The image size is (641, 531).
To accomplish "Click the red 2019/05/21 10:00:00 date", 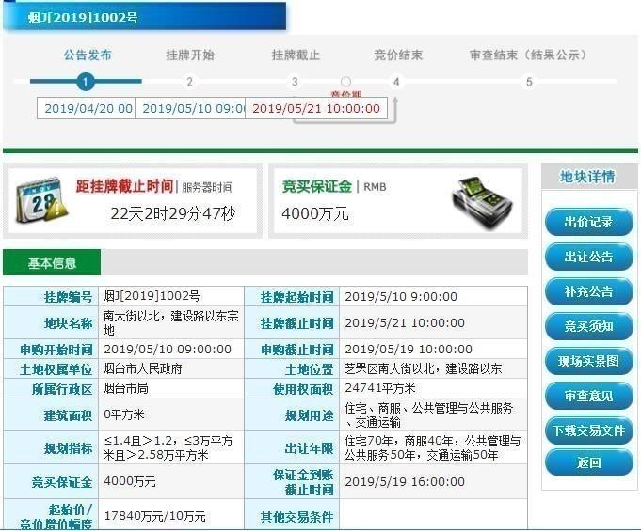I will click(x=316, y=108).
